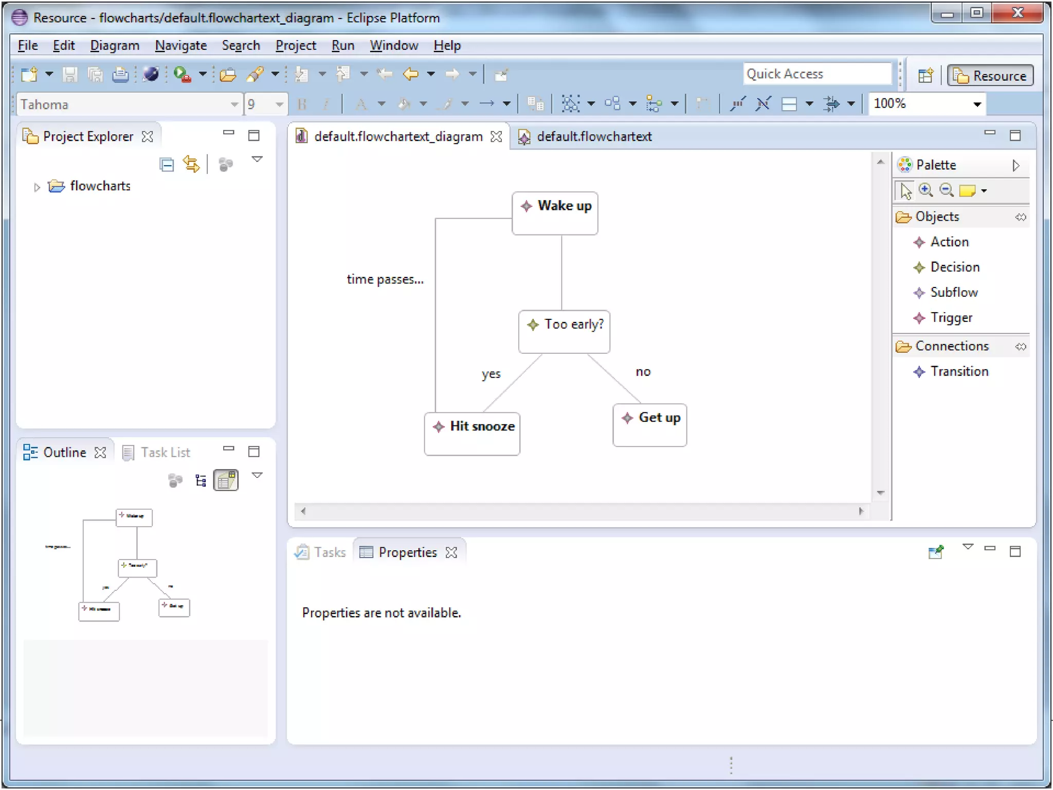Click the palette Zoom Out tool

pyautogui.click(x=946, y=190)
